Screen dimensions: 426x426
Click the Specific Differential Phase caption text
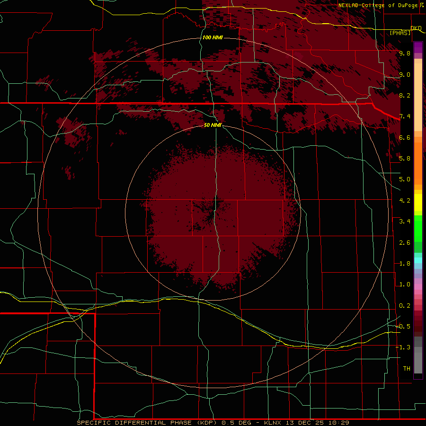pos(147,423)
